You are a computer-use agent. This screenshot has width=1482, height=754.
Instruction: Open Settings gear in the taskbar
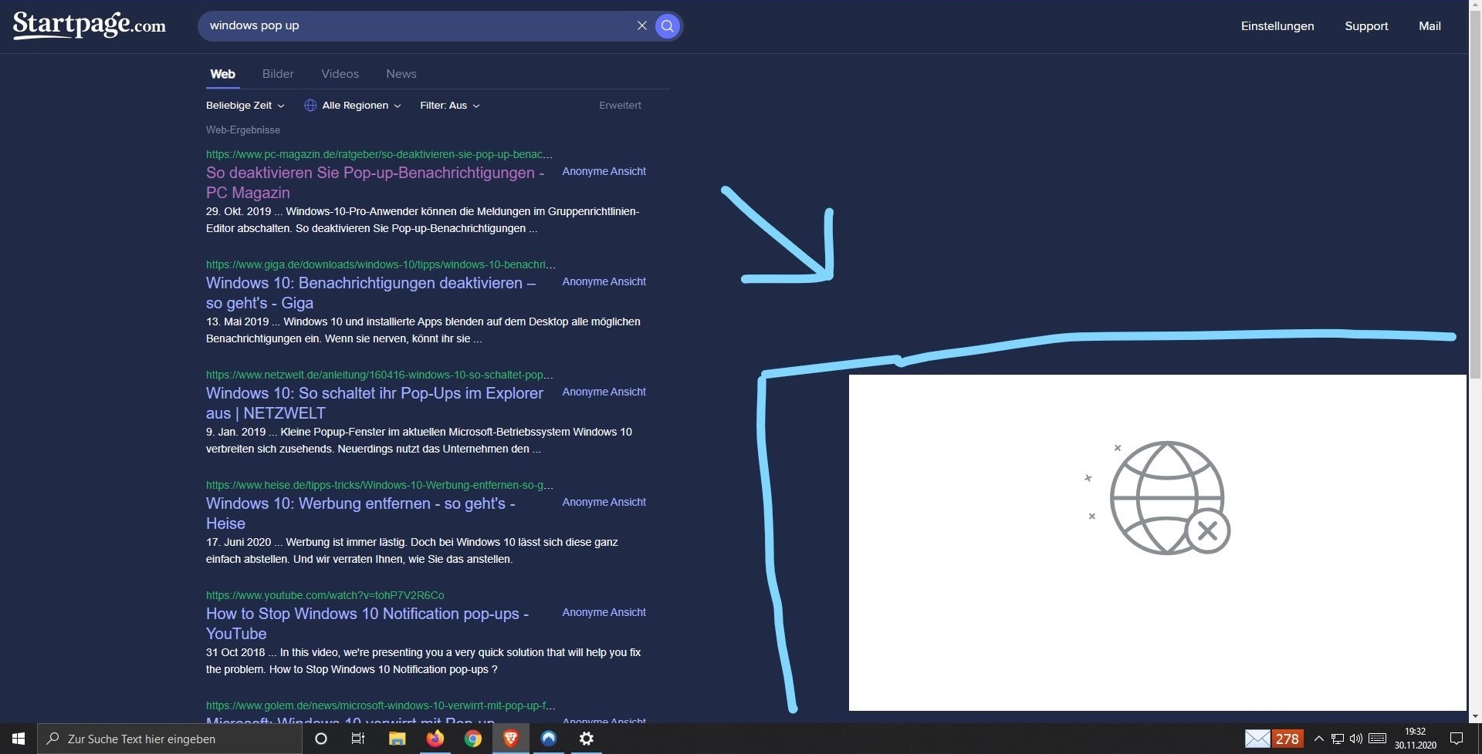[x=587, y=739]
